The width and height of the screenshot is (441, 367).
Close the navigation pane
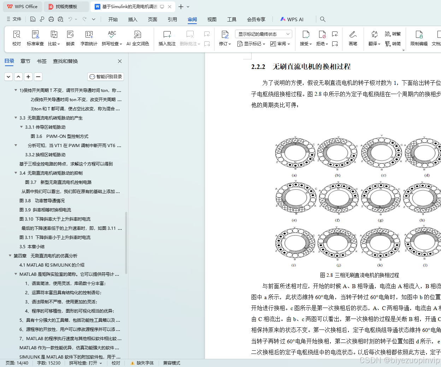tap(120, 61)
